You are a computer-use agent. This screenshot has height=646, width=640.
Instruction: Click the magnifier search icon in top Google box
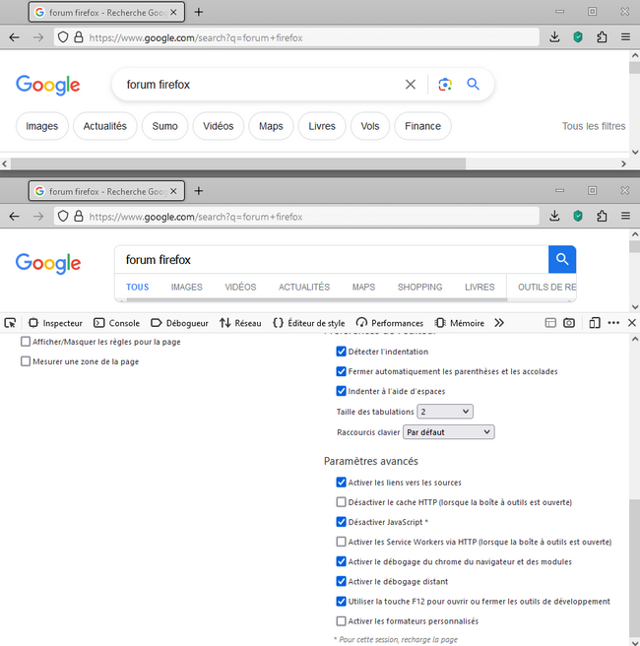[x=473, y=85]
